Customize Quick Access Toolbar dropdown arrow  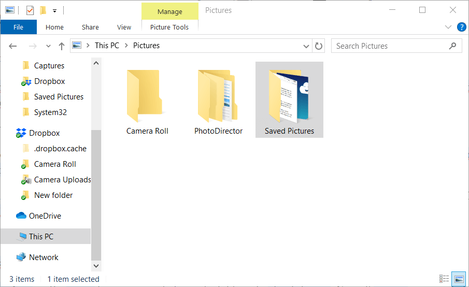(54, 11)
